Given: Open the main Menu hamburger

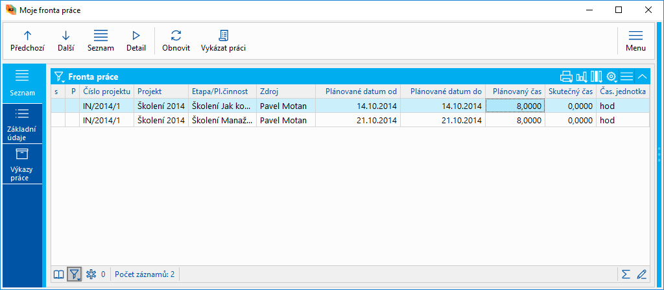Looking at the screenshot, I should point(635,41).
